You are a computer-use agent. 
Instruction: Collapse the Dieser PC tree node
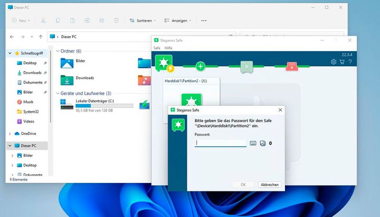click(10, 146)
